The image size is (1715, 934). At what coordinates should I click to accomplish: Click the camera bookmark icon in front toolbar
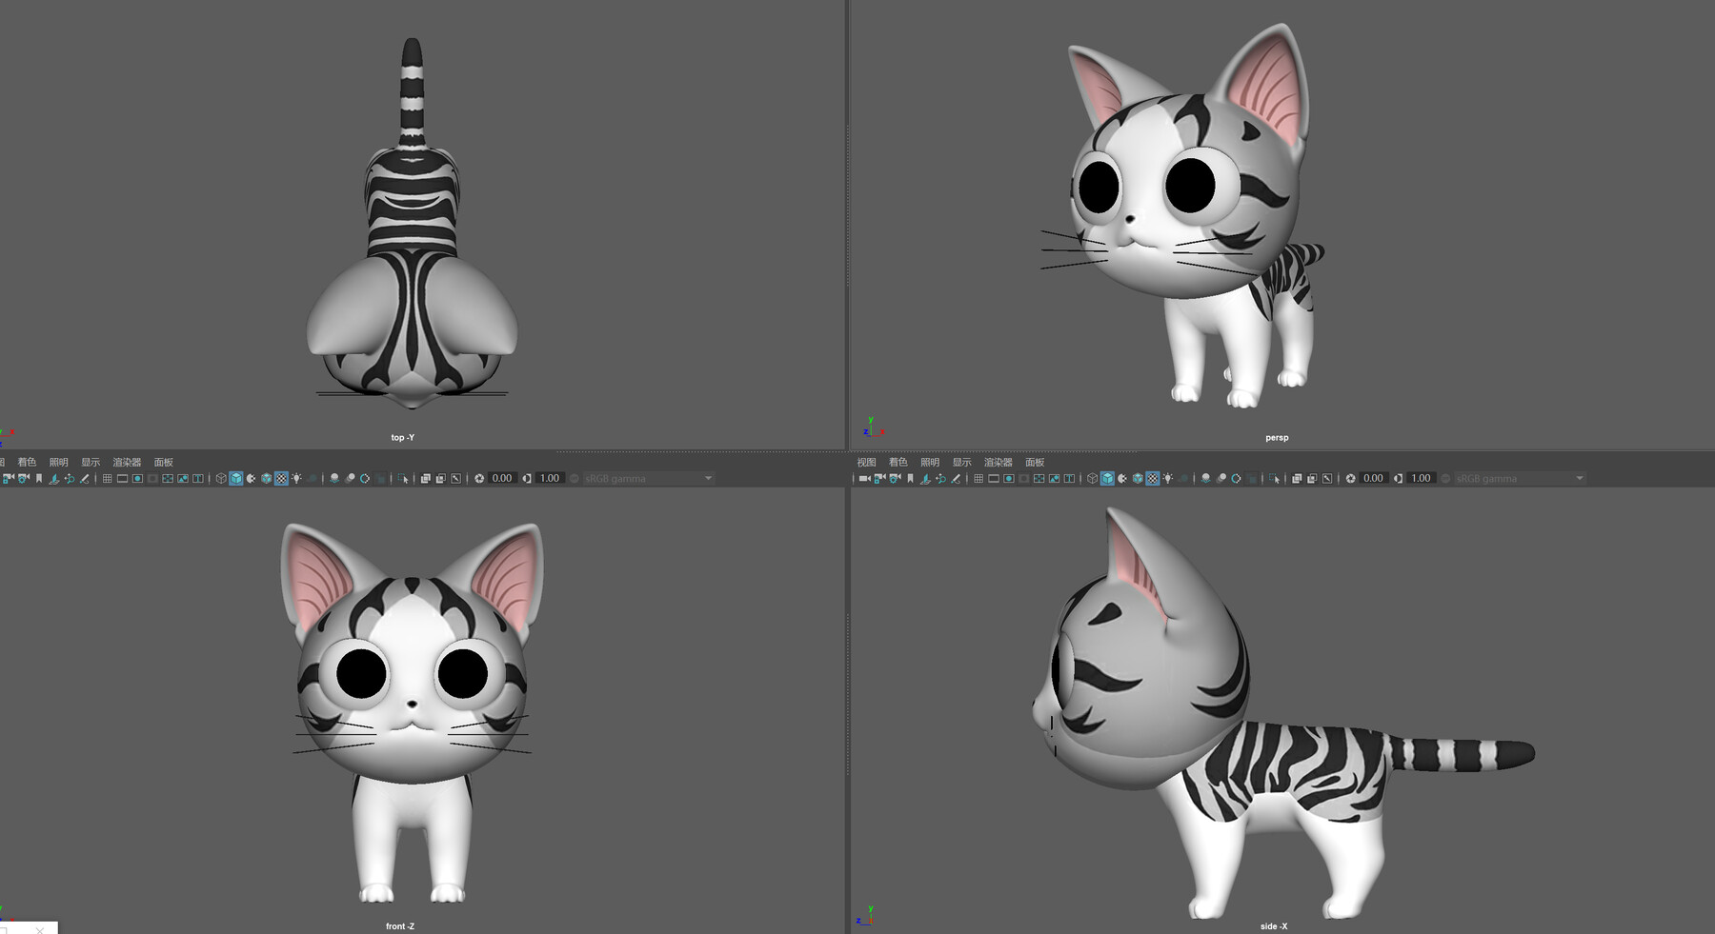tap(38, 478)
